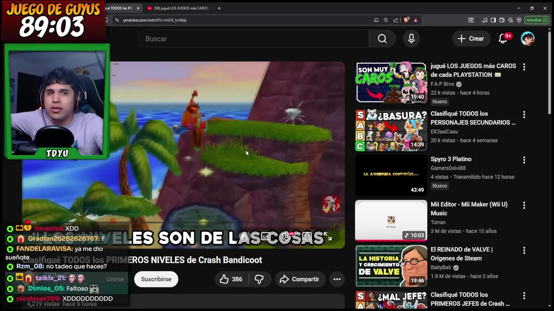Open the Brave Wallet icon
Viewport: 554px width, 311px height.
click(x=502, y=20)
